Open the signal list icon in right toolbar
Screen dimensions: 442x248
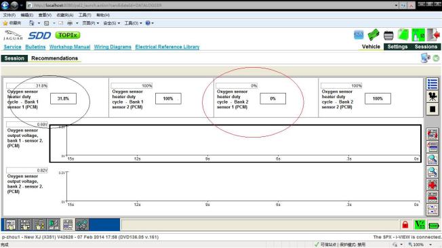click(433, 84)
